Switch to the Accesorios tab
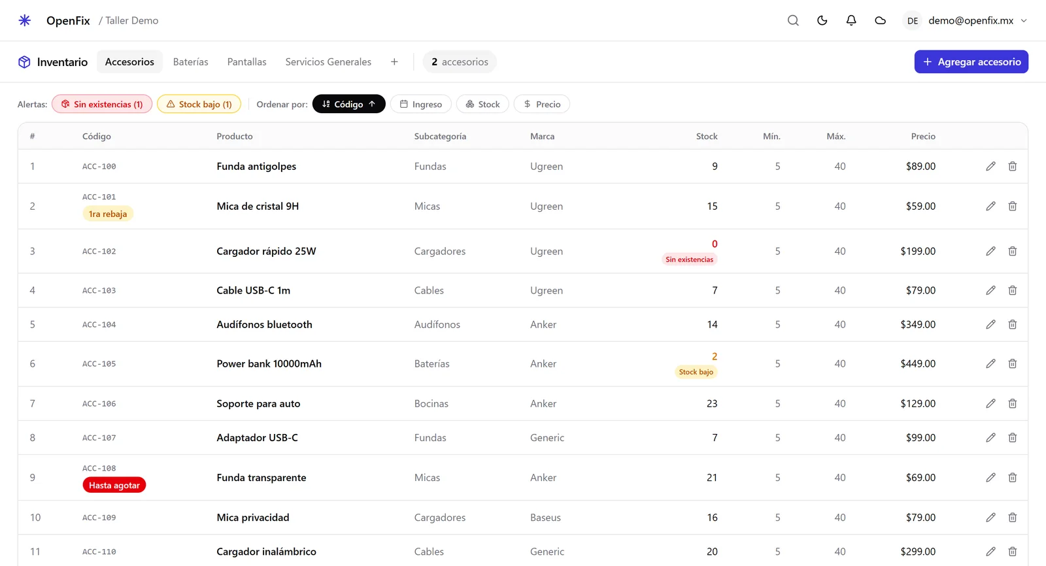This screenshot has height=566, width=1046. point(129,62)
